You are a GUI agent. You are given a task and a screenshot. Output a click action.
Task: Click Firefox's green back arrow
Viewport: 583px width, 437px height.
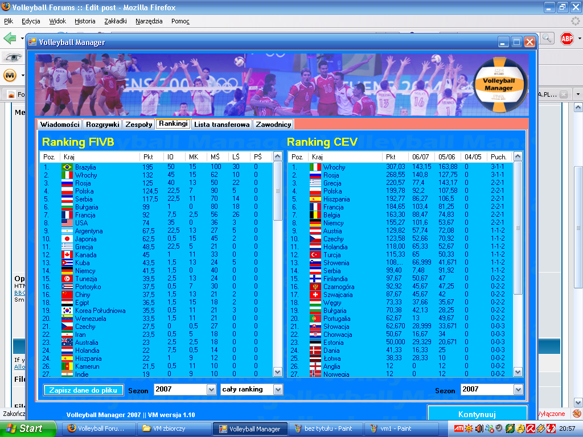[10, 38]
